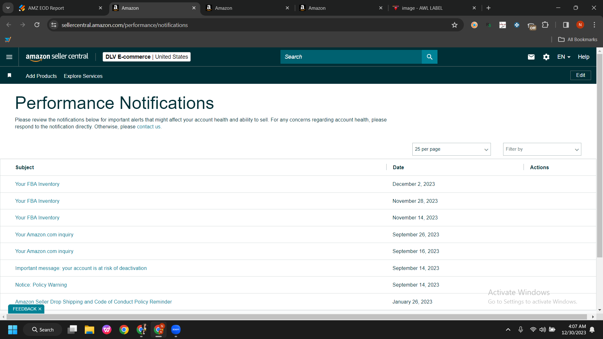Open browser extensions puzzle icon
Screen dimensions: 603x339
(x=546, y=25)
